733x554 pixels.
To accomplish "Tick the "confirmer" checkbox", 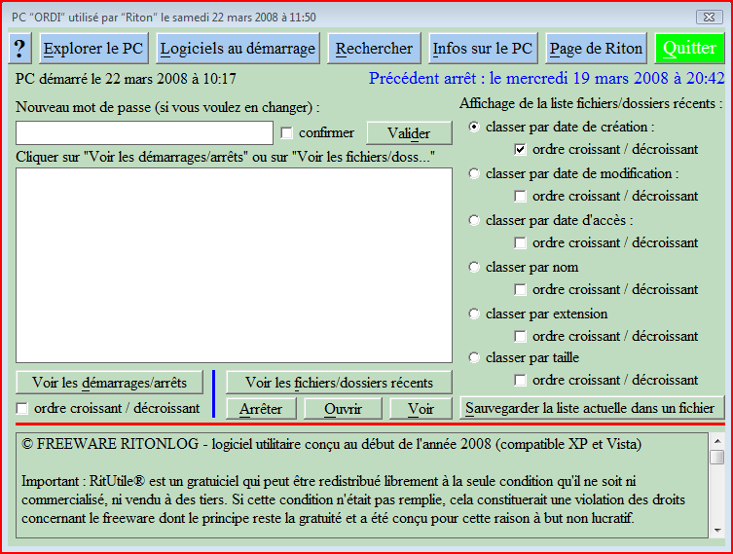I will coord(287,133).
